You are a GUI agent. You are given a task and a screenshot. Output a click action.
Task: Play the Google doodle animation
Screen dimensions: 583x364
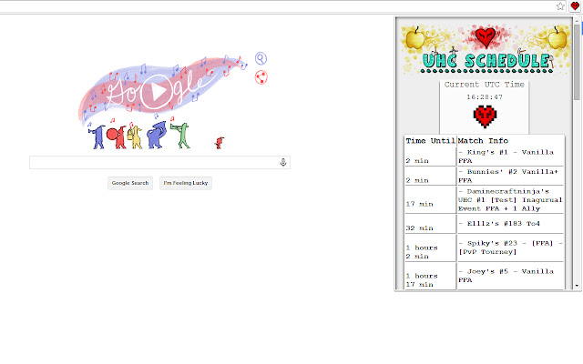coord(159,91)
